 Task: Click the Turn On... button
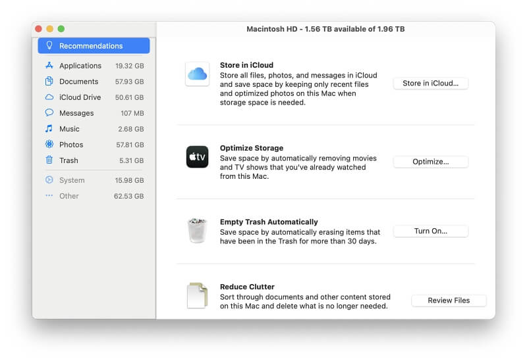431,231
